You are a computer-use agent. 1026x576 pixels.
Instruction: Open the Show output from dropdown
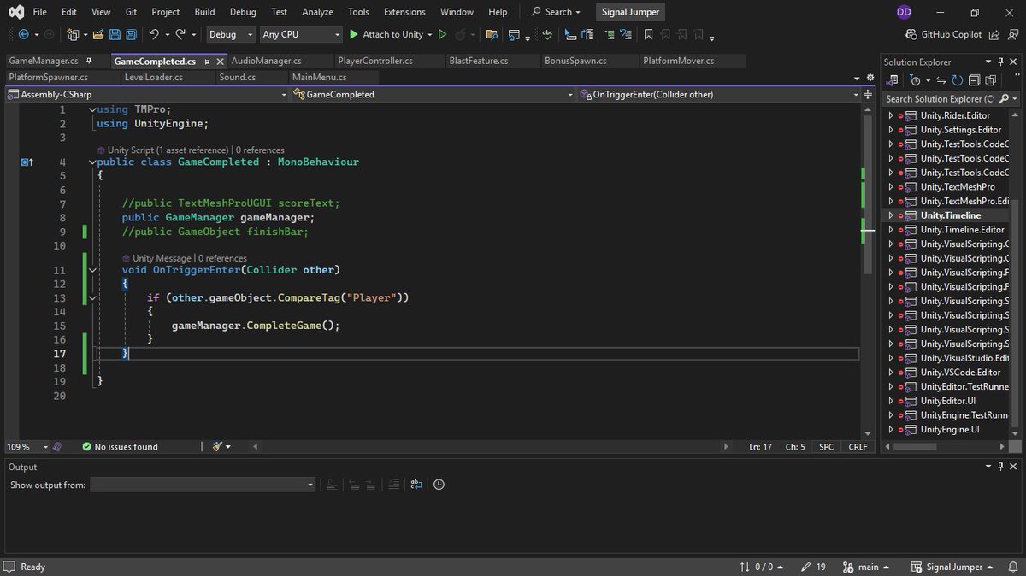tap(203, 485)
